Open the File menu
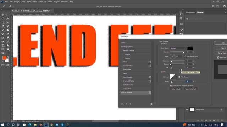 (x=6, y=2)
